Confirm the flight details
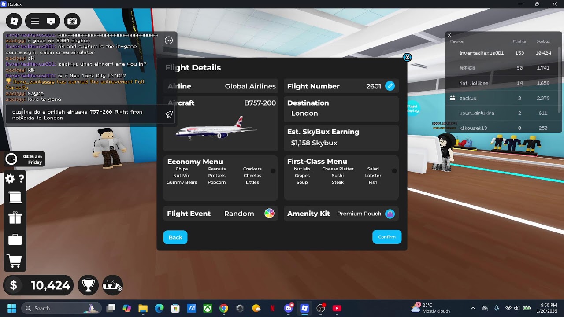Image resolution: width=564 pixels, height=317 pixels. pyautogui.click(x=387, y=237)
